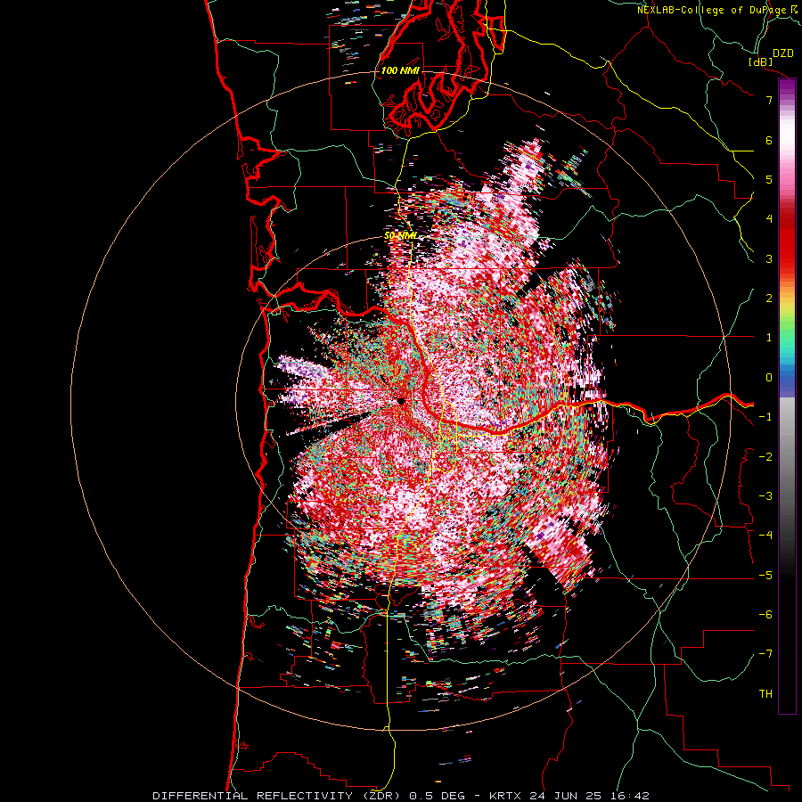The image size is (802, 802).
Task: Click the 7 value on the color scale
Action: click(x=769, y=100)
